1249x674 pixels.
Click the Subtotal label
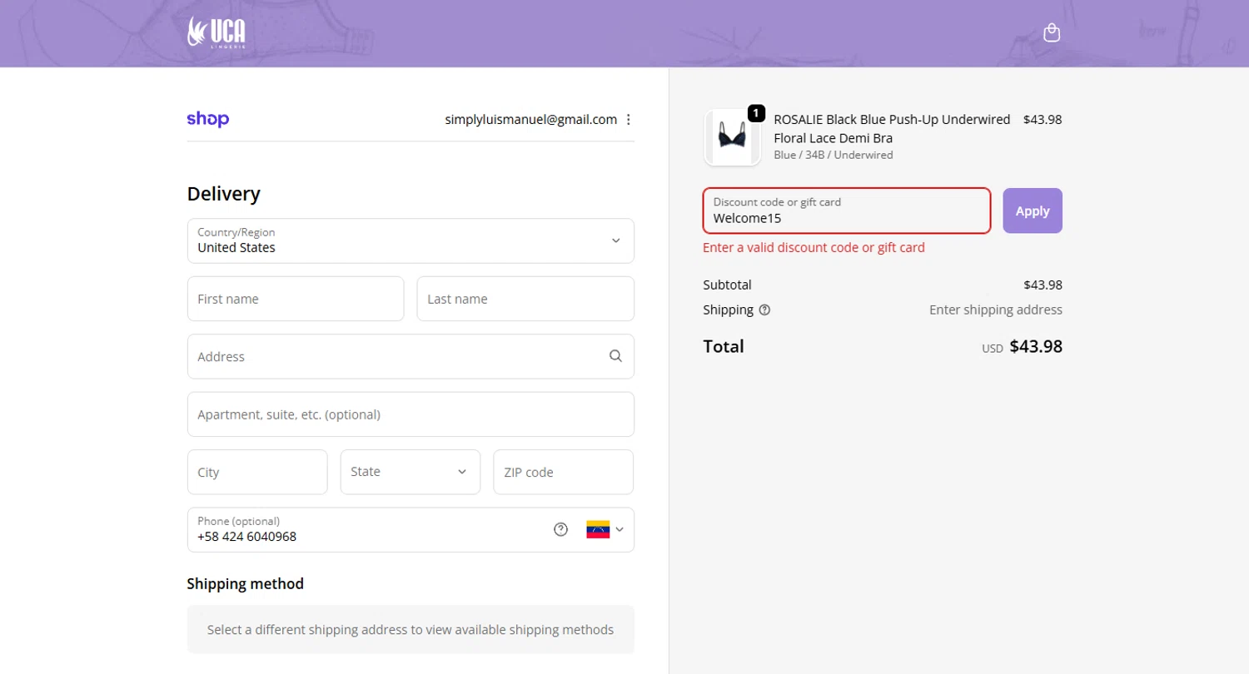(727, 285)
